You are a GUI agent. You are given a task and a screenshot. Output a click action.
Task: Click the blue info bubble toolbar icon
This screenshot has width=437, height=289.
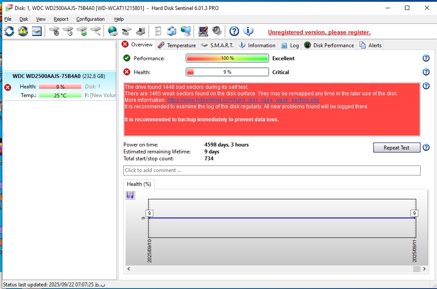pos(248,31)
